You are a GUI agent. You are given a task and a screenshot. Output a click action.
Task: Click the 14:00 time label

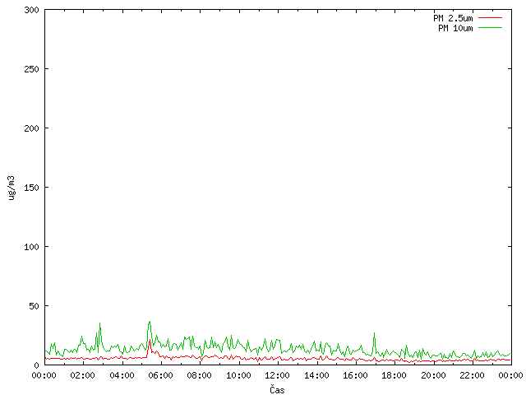click(x=316, y=375)
